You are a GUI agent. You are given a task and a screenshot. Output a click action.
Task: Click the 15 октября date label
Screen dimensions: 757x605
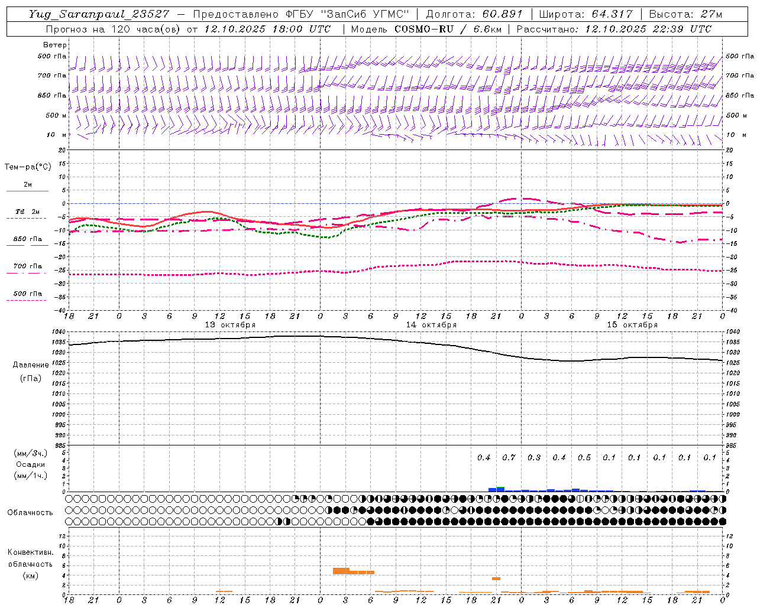[x=632, y=325]
